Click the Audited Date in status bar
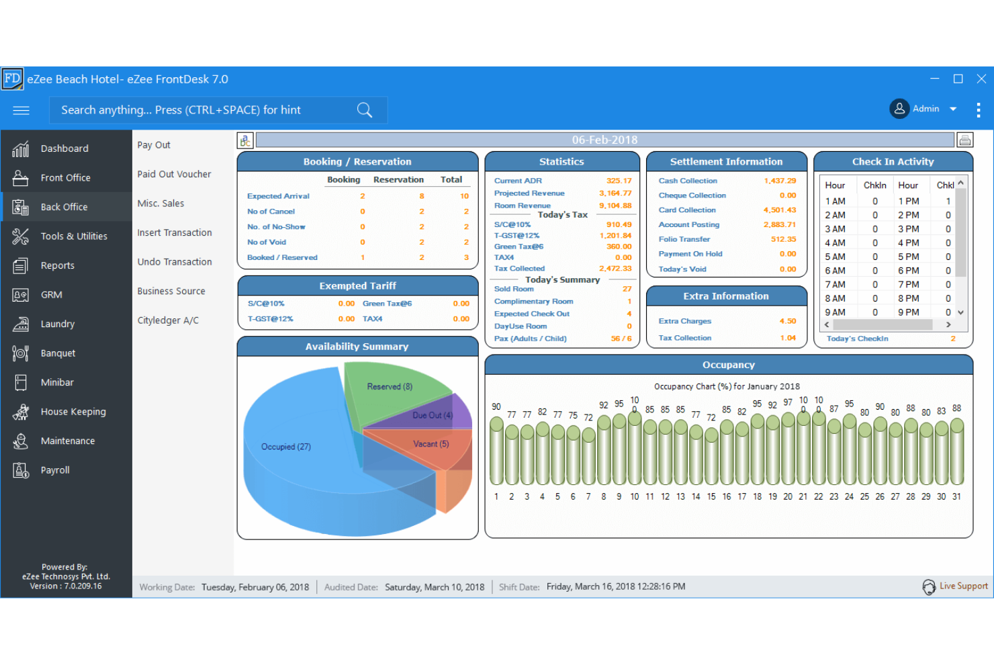Screen dimensions: 994x663 click(404, 587)
